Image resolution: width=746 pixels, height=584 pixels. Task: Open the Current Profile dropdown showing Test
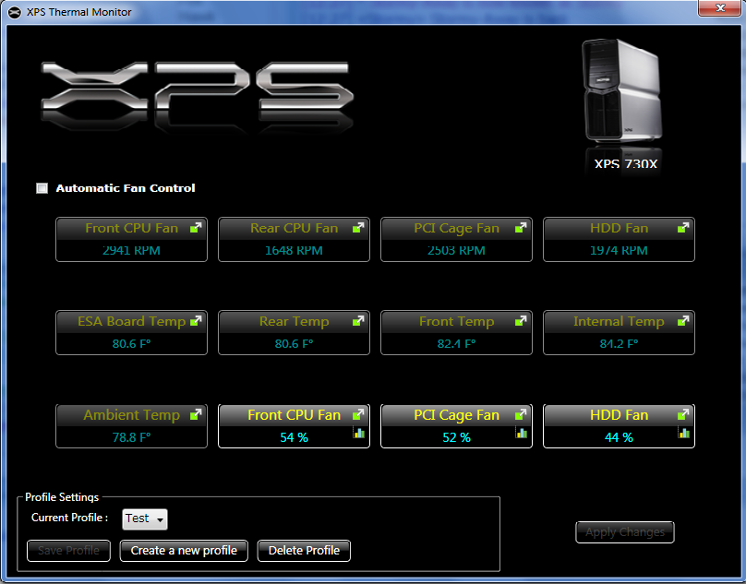pos(145,518)
